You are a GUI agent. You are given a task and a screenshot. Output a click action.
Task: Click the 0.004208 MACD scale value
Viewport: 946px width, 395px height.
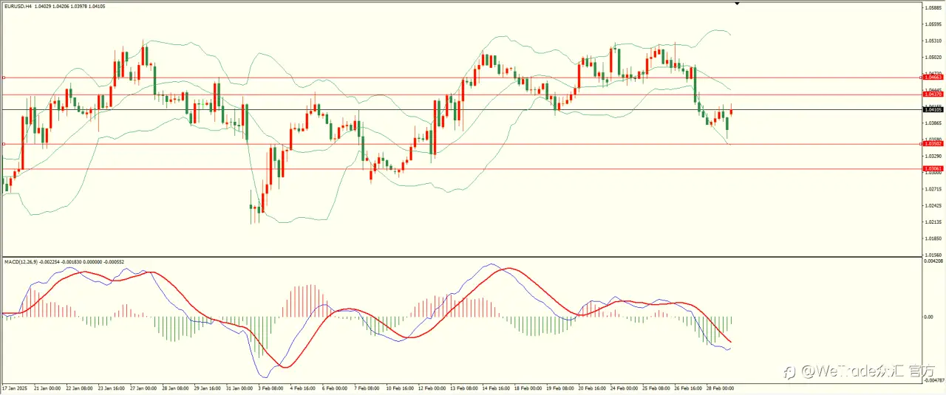934,261
